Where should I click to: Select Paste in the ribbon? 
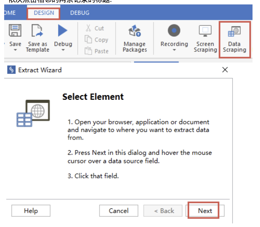click(x=96, y=51)
